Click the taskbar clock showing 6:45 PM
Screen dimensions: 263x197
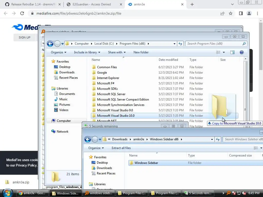[x=254, y=193]
